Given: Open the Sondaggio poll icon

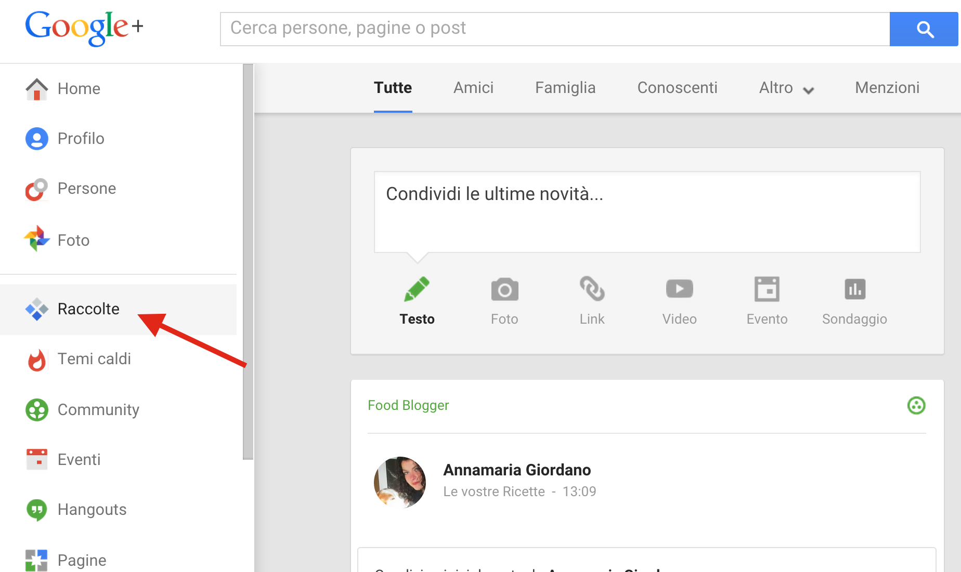Looking at the screenshot, I should [x=854, y=289].
